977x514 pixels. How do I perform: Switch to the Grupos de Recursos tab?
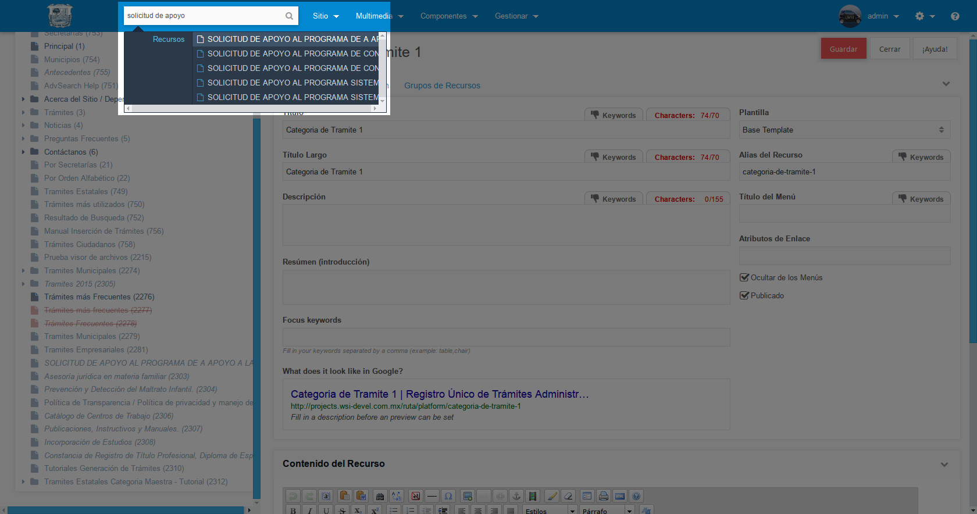point(442,85)
